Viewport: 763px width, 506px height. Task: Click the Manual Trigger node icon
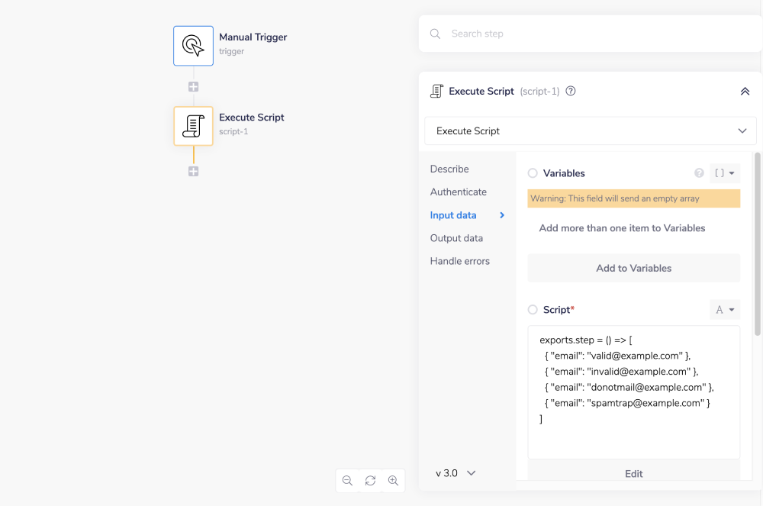[x=193, y=46]
